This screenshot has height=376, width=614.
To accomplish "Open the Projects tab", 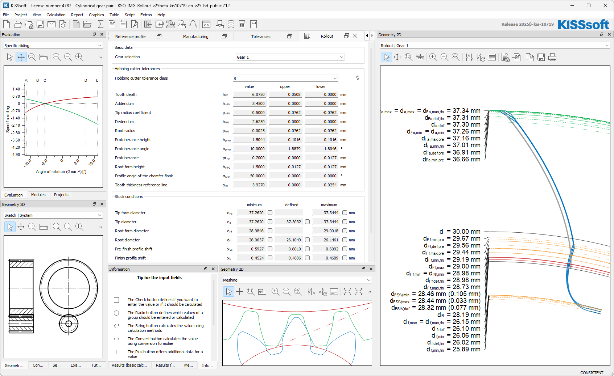I will tap(61, 195).
